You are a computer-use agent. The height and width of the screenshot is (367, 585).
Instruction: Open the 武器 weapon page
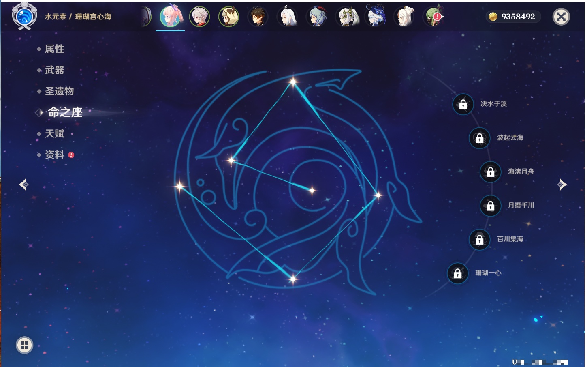coord(54,70)
